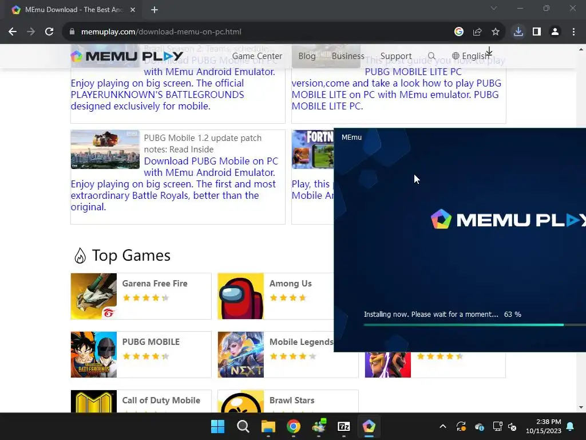Open PUBG Mobile 1.2 update article thumbnail
This screenshot has width=586, height=440.
coord(105,150)
